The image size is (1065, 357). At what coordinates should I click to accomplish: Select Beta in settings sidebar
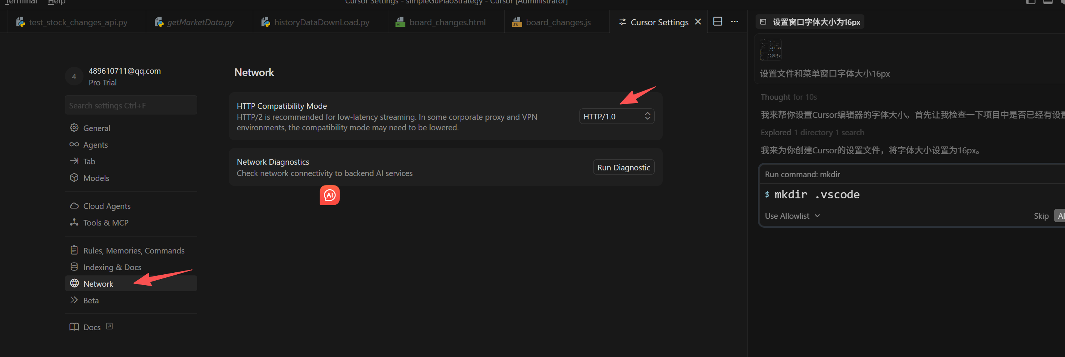131,300
